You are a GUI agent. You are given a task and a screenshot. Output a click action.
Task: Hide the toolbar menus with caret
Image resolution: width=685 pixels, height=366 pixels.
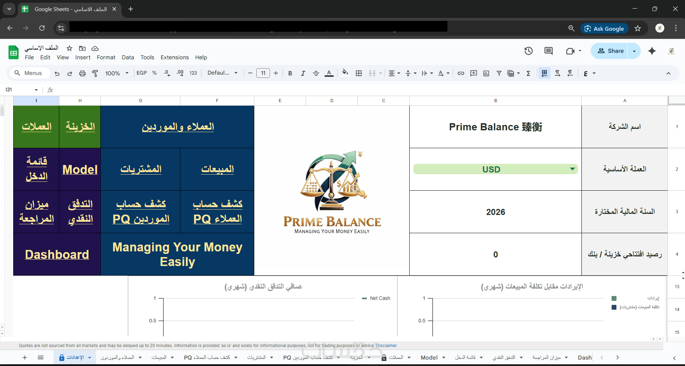[x=668, y=73]
